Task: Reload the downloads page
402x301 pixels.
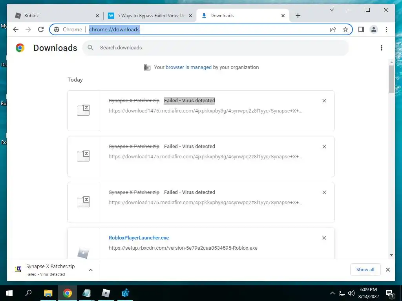Action: [x=41, y=29]
